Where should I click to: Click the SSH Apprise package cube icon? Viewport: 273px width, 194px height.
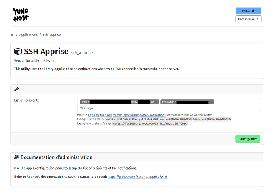18,51
